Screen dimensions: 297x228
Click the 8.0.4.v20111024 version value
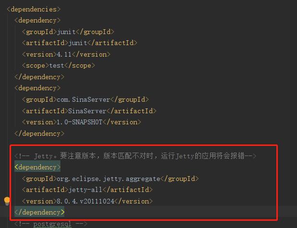85,201
